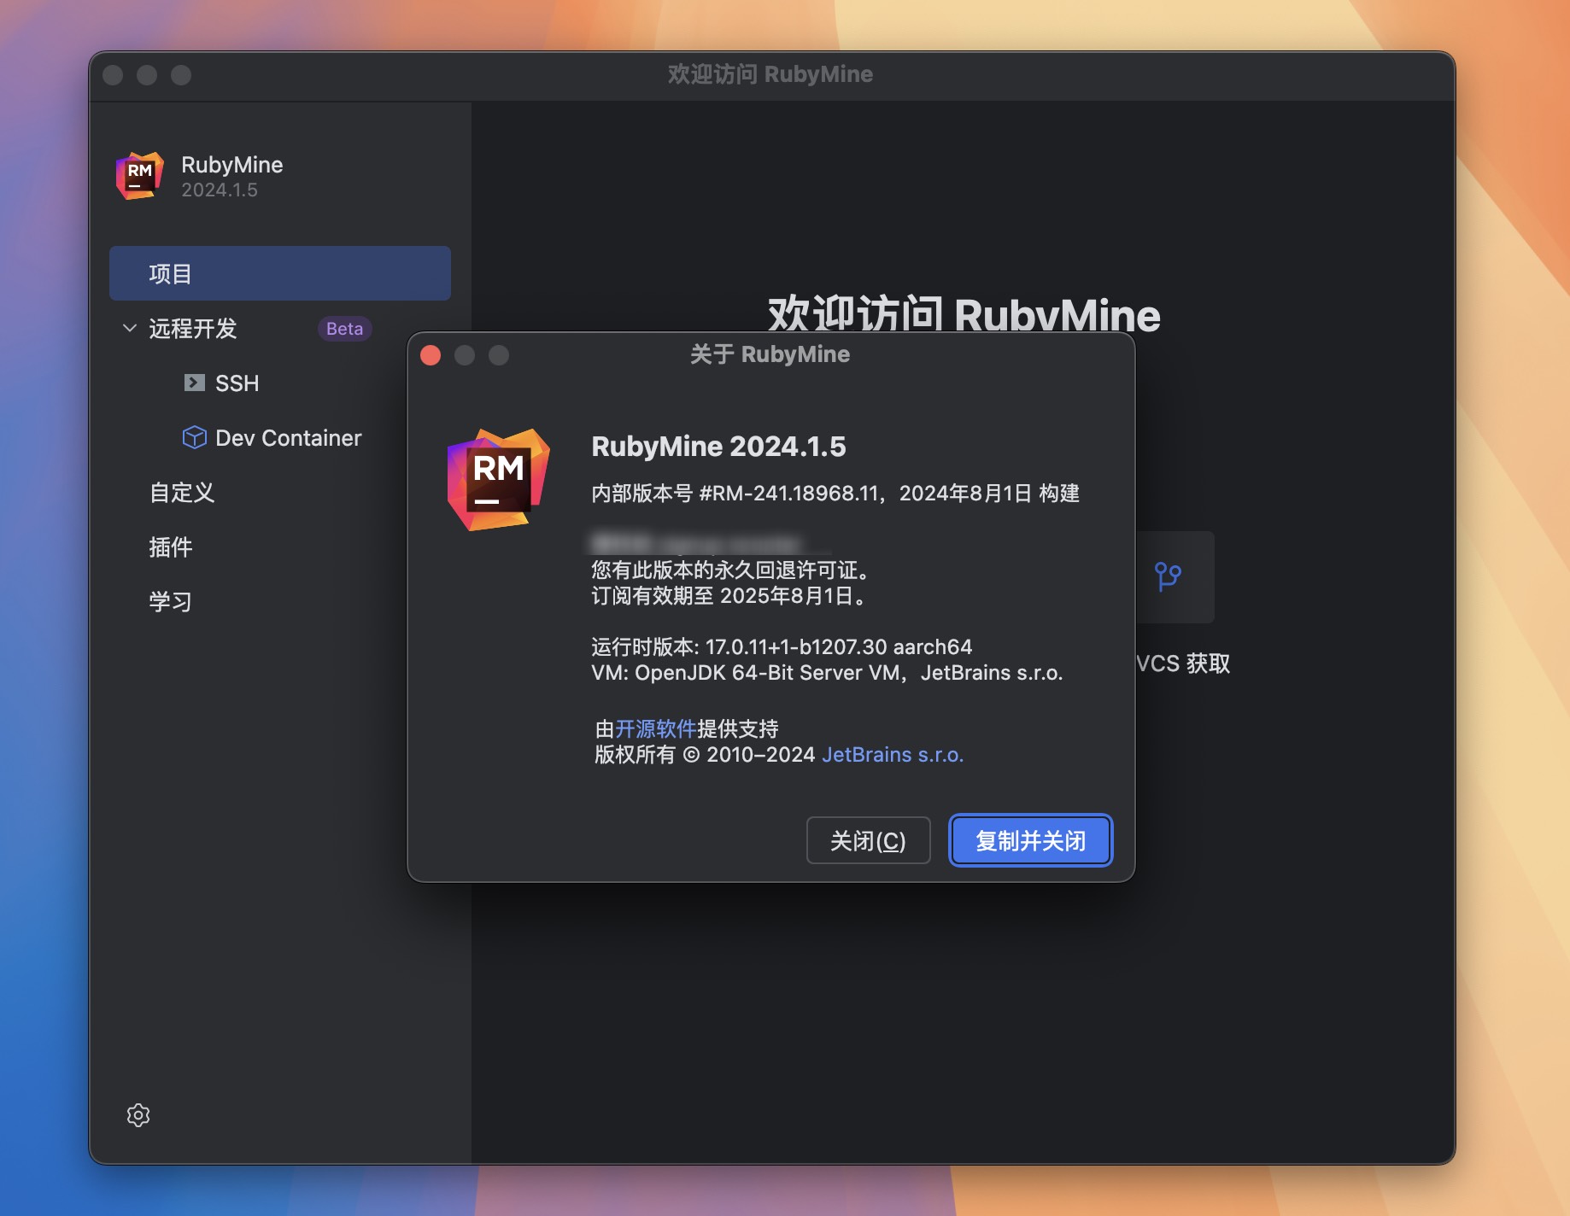The image size is (1570, 1216).
Task: Click the 订阅有效期至 2025年8月1日 text
Action: 730,595
